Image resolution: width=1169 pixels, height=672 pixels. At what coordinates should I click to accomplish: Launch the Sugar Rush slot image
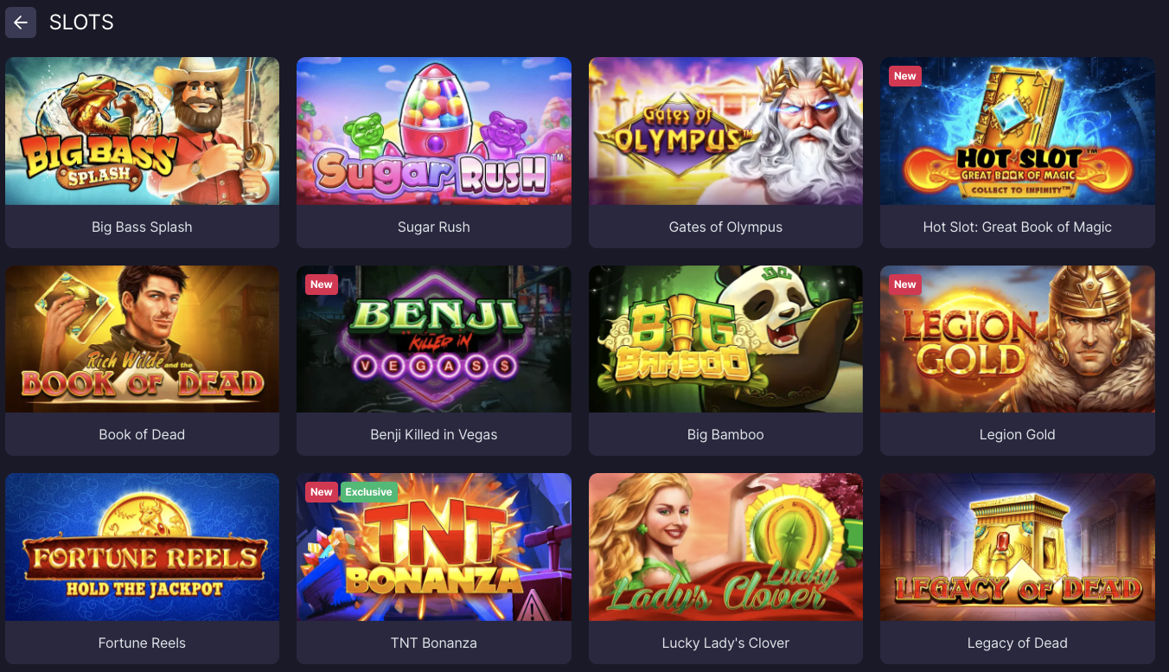[x=434, y=131]
